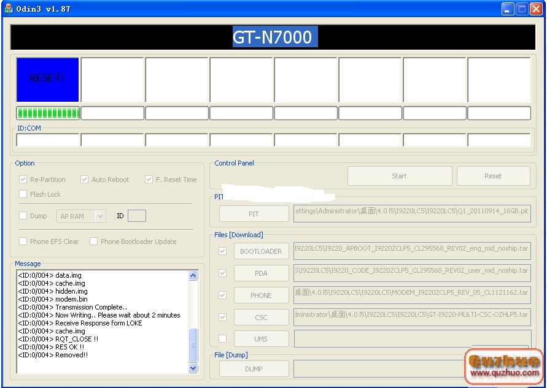
Task: Uncheck the BOOTLOADER file checkbox
Action: (223, 251)
